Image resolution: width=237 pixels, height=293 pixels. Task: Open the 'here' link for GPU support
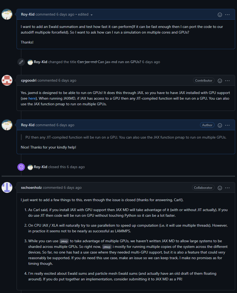tap(32, 98)
